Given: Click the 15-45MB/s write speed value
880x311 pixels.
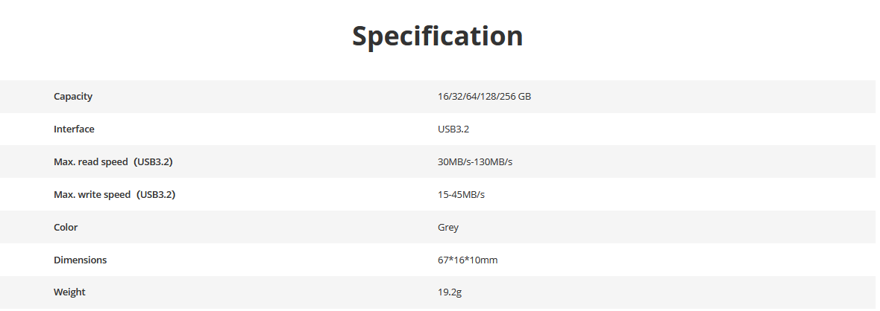Looking at the screenshot, I should pos(461,195).
